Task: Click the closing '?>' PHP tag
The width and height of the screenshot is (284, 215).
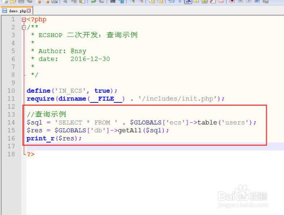Action: pyautogui.click(x=31, y=154)
